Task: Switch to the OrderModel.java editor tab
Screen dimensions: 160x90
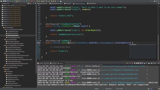Action: click(92, 3)
